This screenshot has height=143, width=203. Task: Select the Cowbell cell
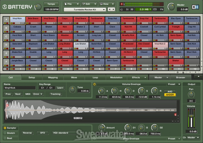145,29
